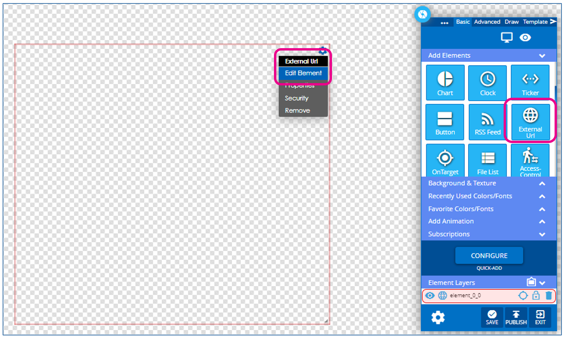This screenshot has height=339, width=564.
Task: Add an RSS Feed element
Action: tap(487, 121)
